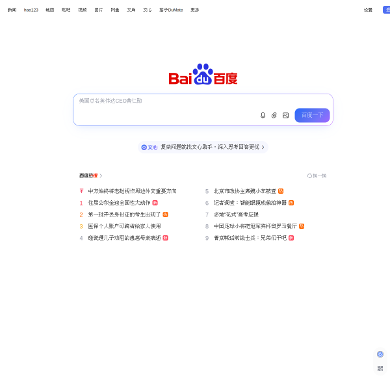Open hot item about 考生 losing ID card
This screenshot has height=390, width=390.
[x=124, y=214]
